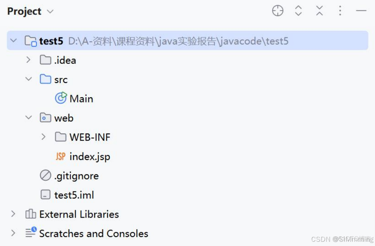The height and width of the screenshot is (246, 375).
Task: Click the Scratches and Consoles icon
Action: point(31,233)
